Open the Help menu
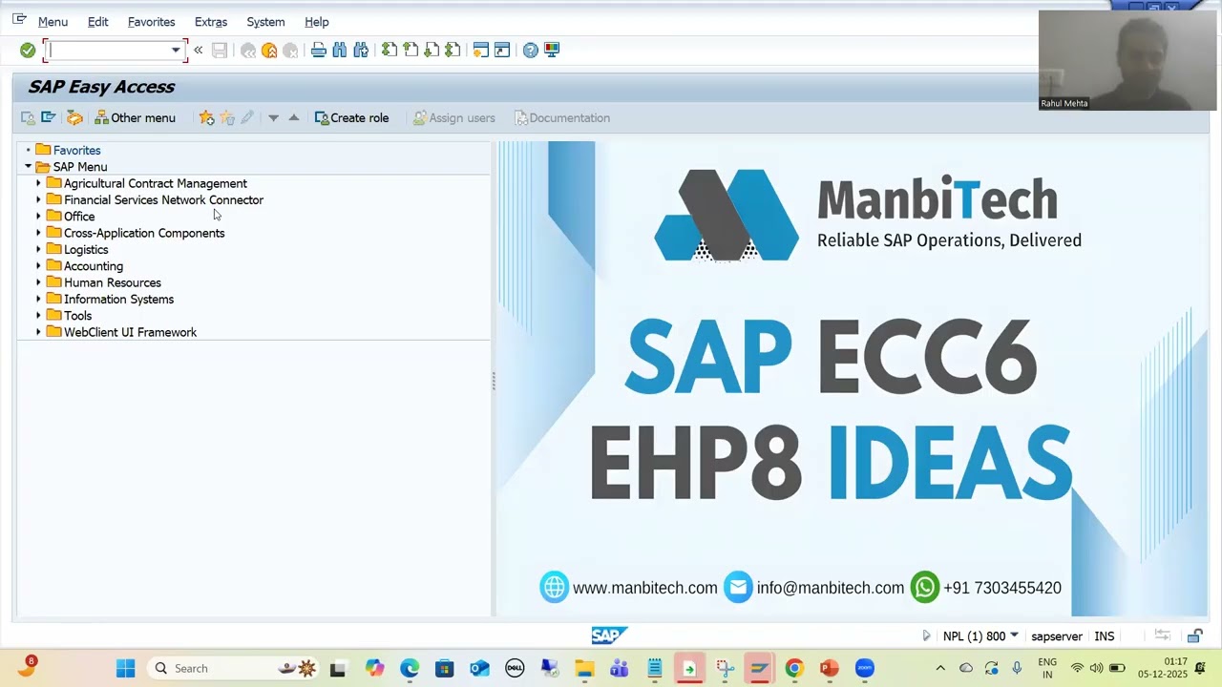Viewport: 1222px width, 687px height. (x=316, y=22)
